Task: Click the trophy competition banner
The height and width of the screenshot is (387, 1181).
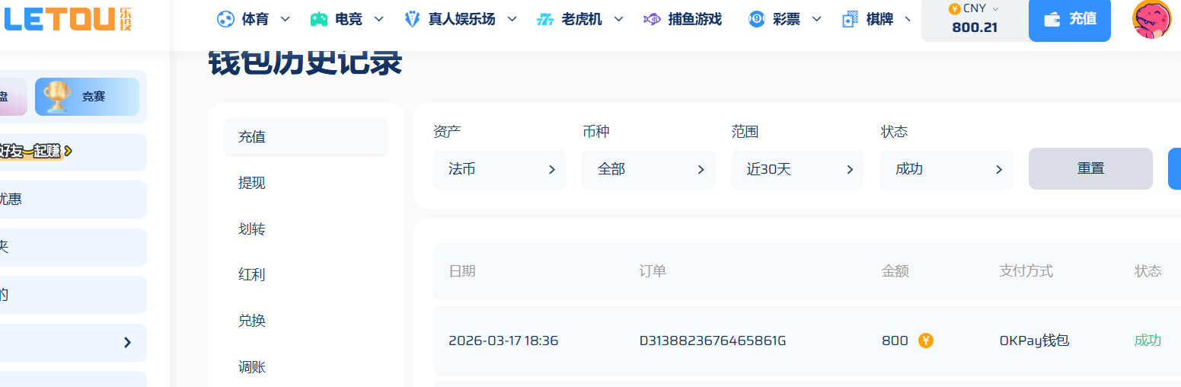Action: (87, 97)
